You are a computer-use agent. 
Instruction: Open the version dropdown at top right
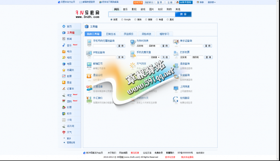click(212, 2)
